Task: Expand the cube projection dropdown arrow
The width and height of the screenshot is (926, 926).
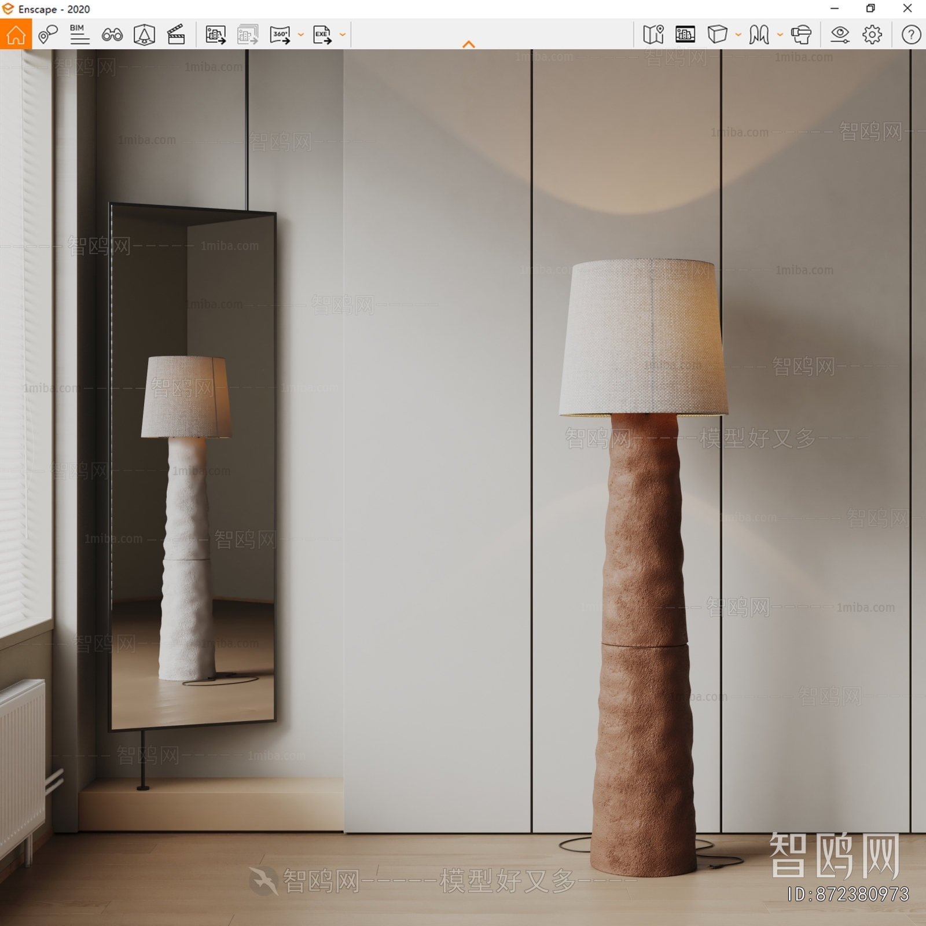Action: point(738,35)
